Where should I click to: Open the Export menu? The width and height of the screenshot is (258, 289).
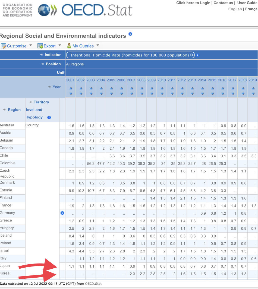49,46
